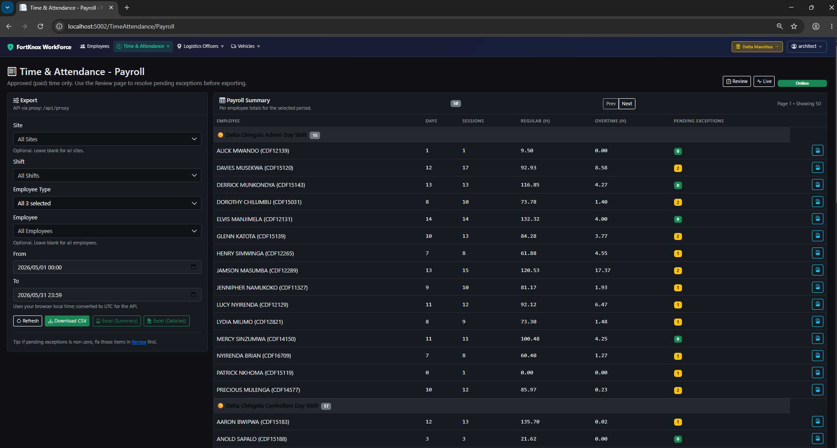Open the Vehicles nav menu
Viewport: 837px width, 448px height.
(246, 47)
